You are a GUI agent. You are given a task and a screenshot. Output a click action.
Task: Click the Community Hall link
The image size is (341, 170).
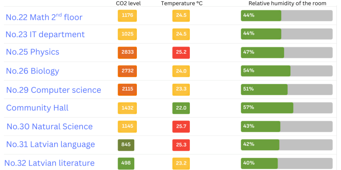[37, 108]
